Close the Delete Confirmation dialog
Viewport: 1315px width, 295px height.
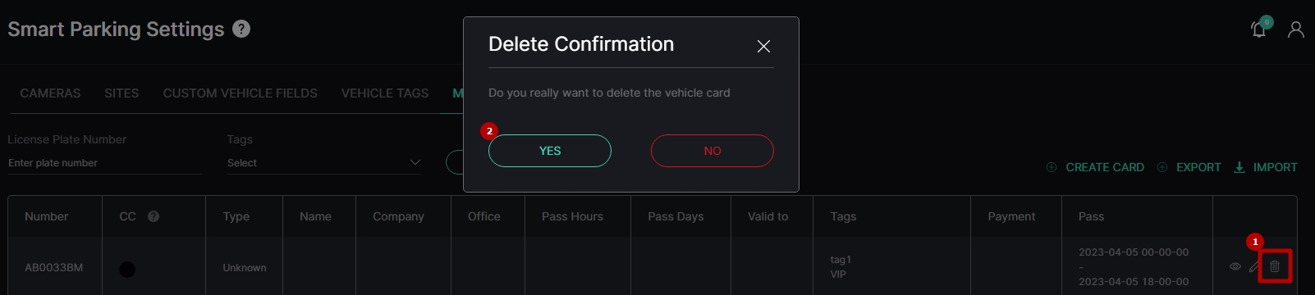(x=763, y=46)
